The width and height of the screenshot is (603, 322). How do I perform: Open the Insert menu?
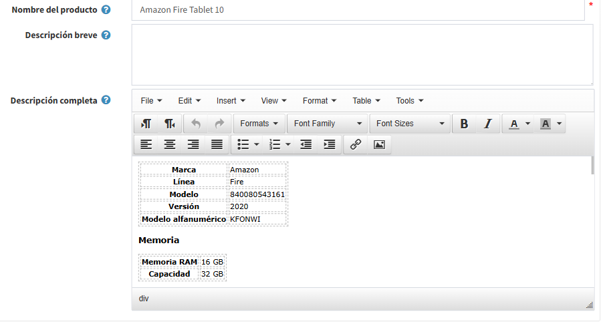click(231, 101)
